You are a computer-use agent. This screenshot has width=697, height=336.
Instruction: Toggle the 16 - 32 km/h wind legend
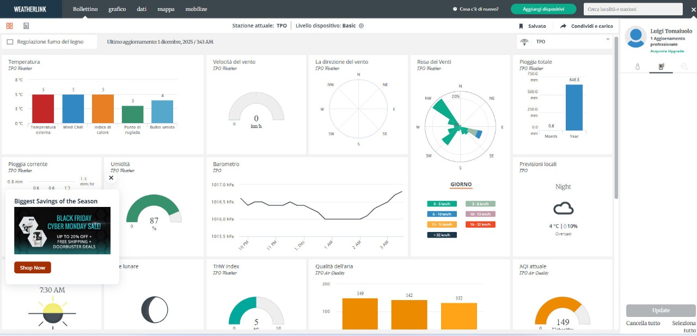(x=480, y=224)
